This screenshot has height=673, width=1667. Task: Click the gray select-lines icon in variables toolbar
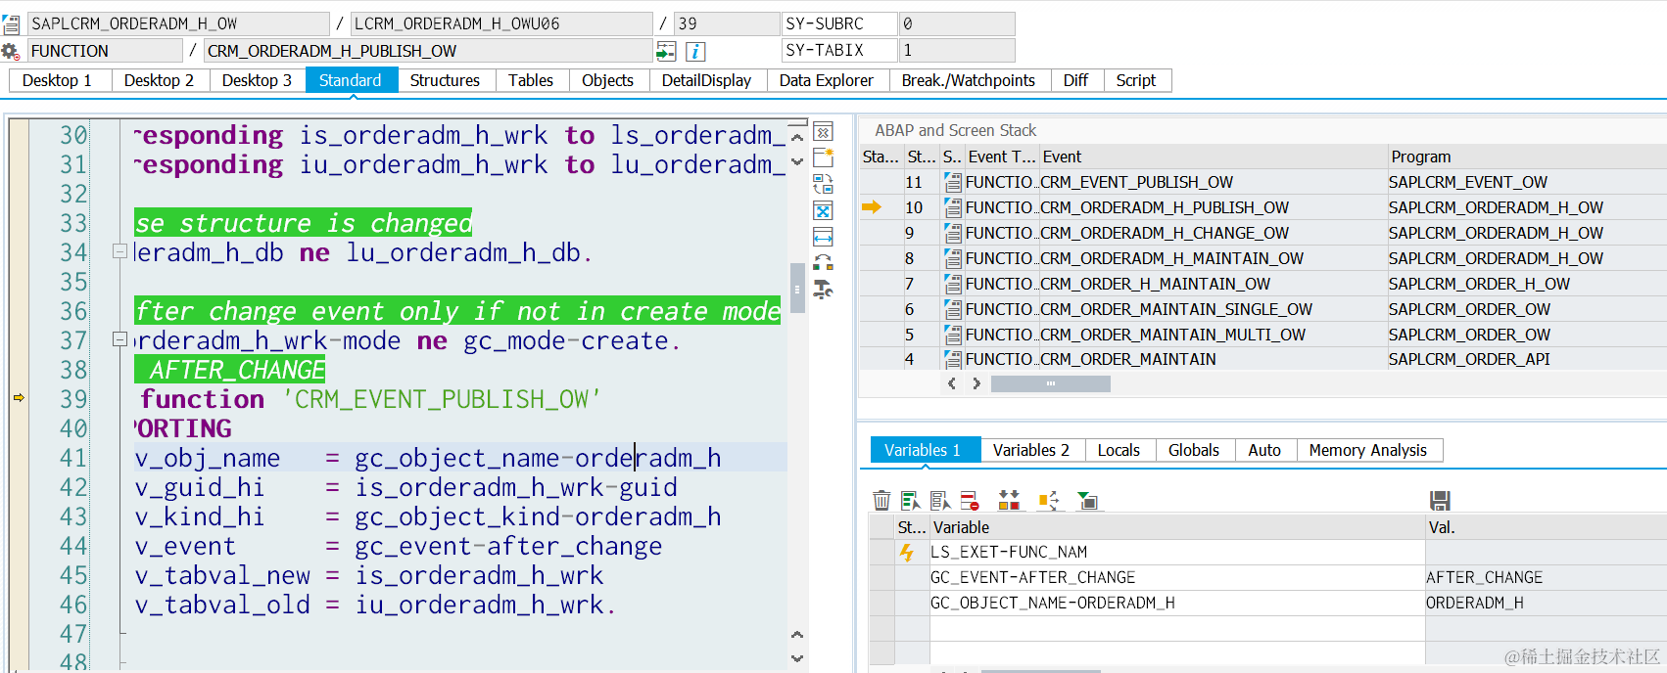point(940,501)
